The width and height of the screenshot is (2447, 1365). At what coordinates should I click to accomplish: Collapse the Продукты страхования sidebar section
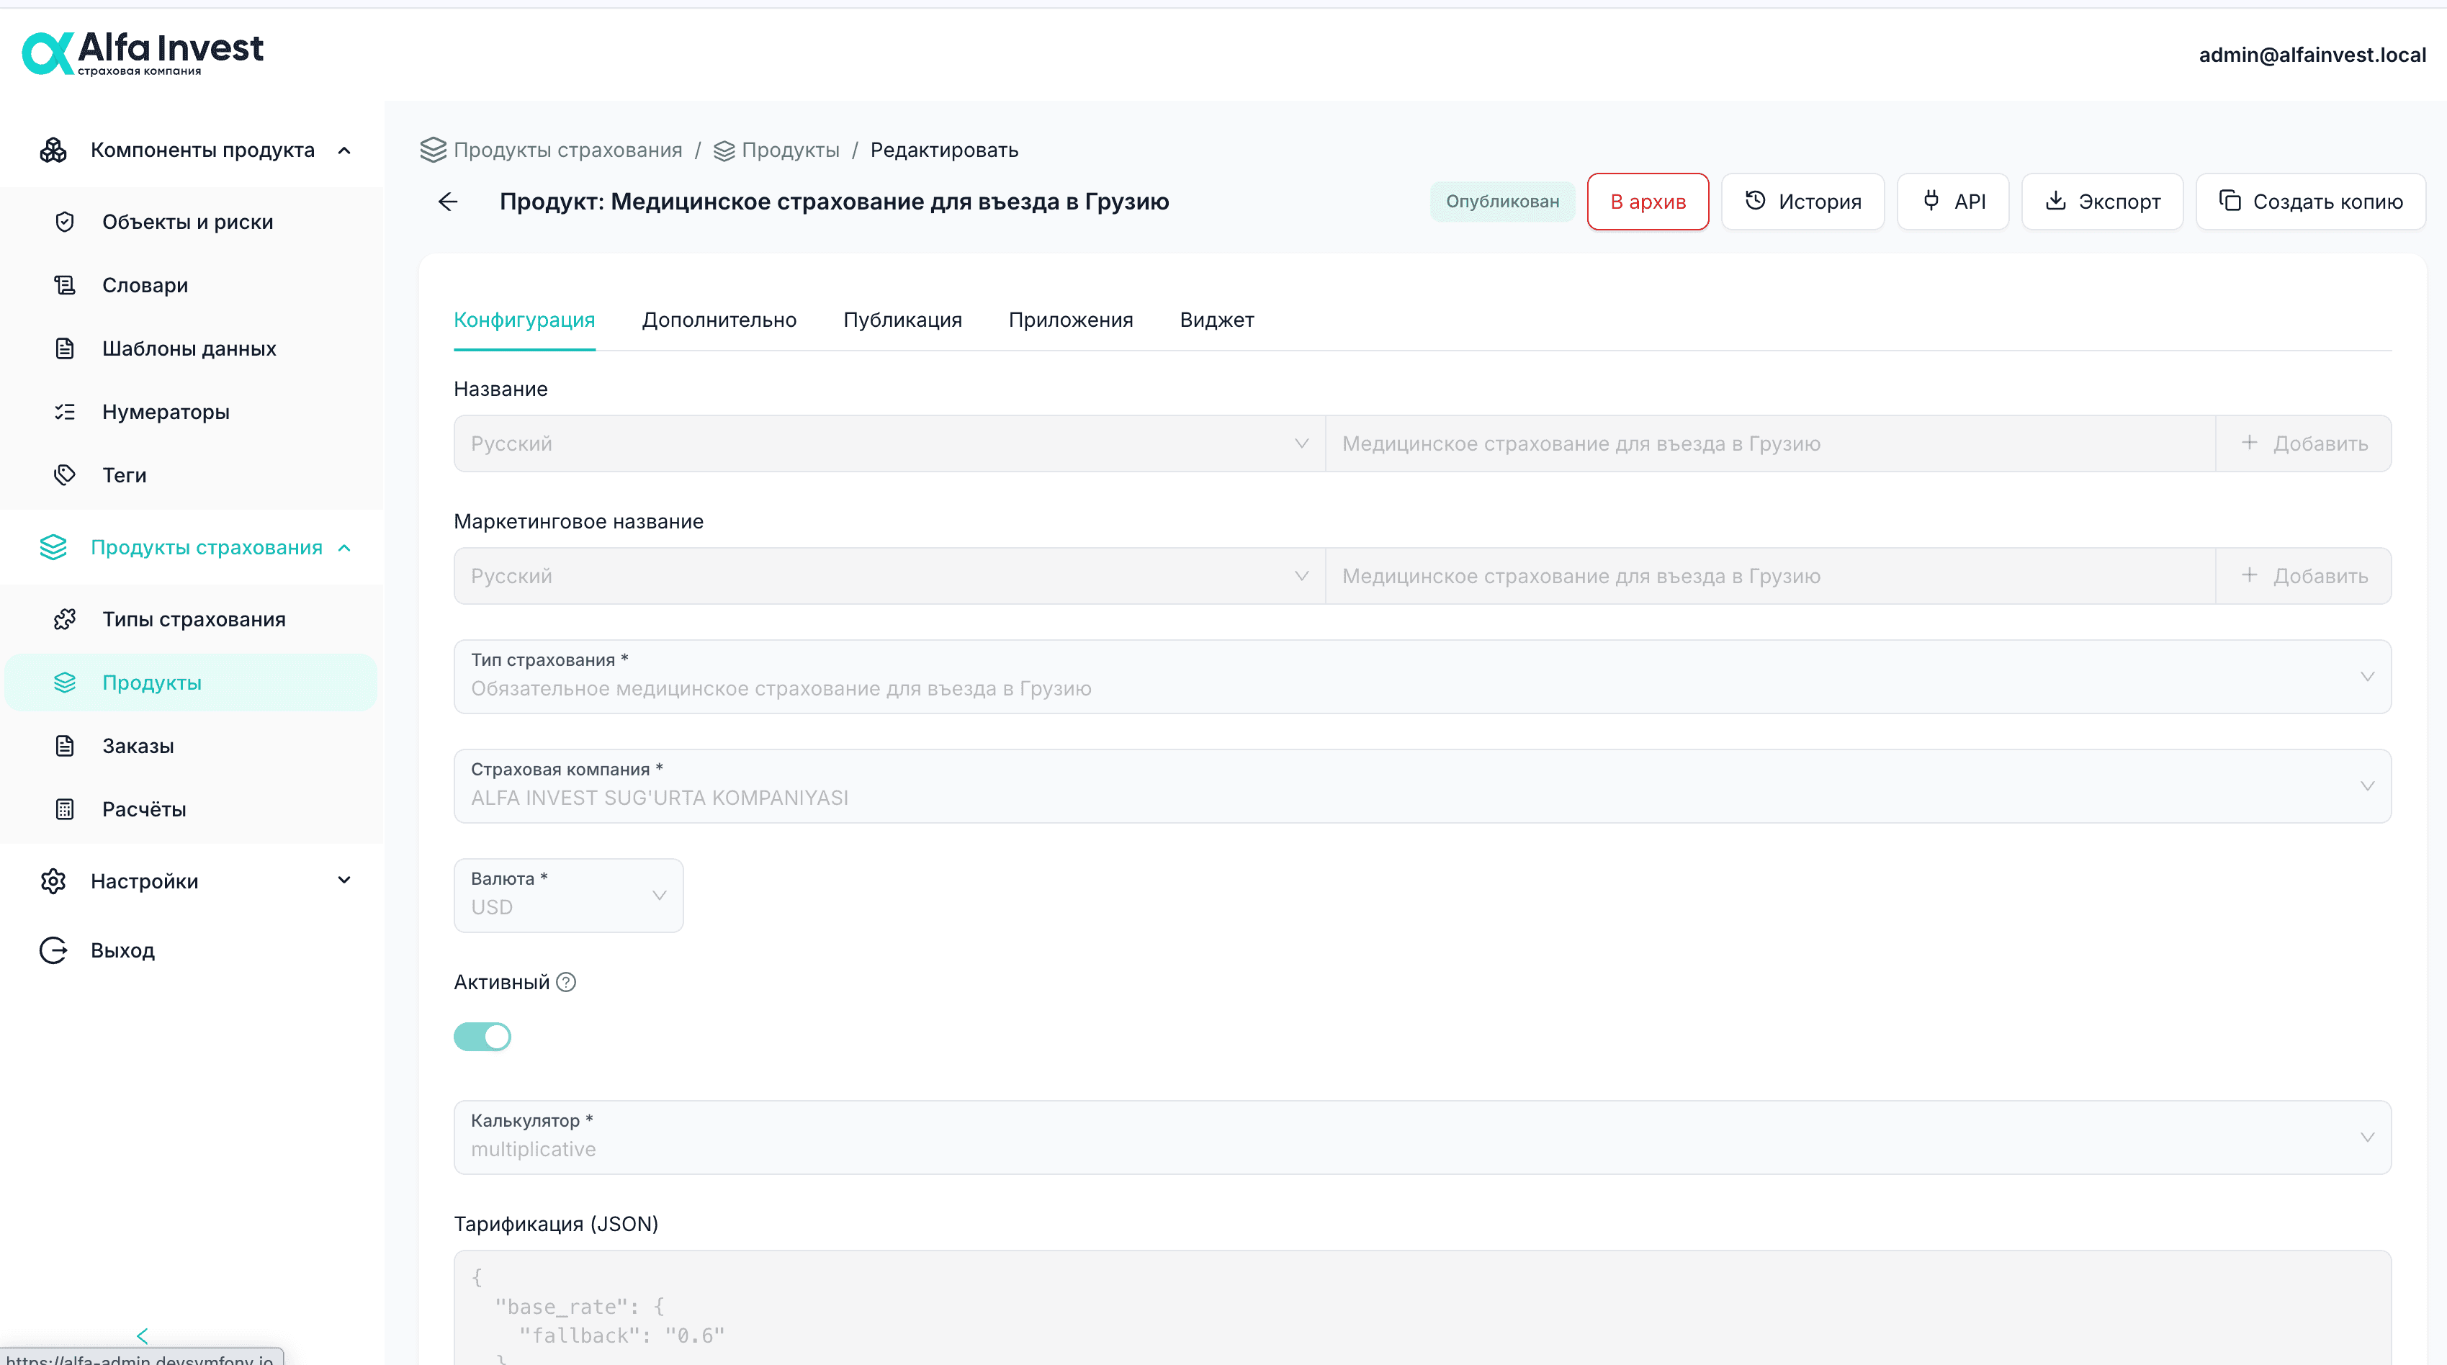tap(345, 548)
